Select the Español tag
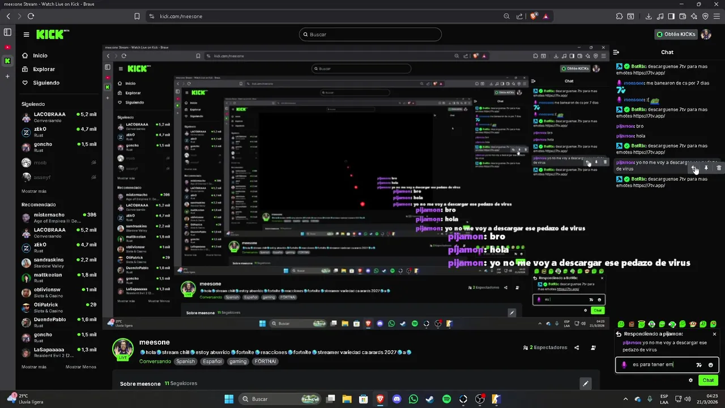Viewport: 725px width, 408px height. pos(212,362)
